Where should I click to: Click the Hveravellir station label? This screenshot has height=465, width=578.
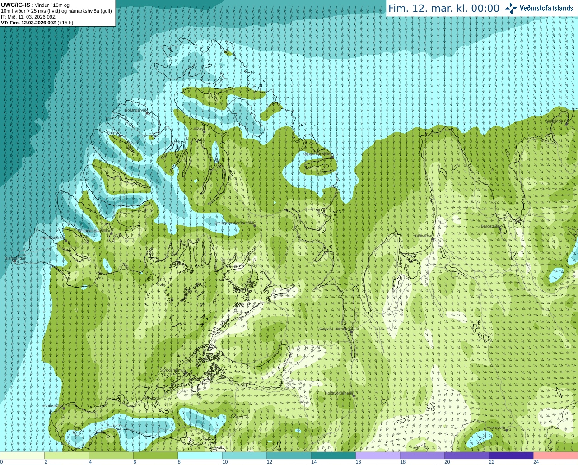click(x=496, y=428)
